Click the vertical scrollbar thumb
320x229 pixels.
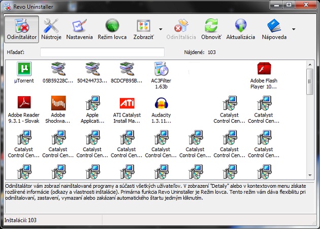310,82
